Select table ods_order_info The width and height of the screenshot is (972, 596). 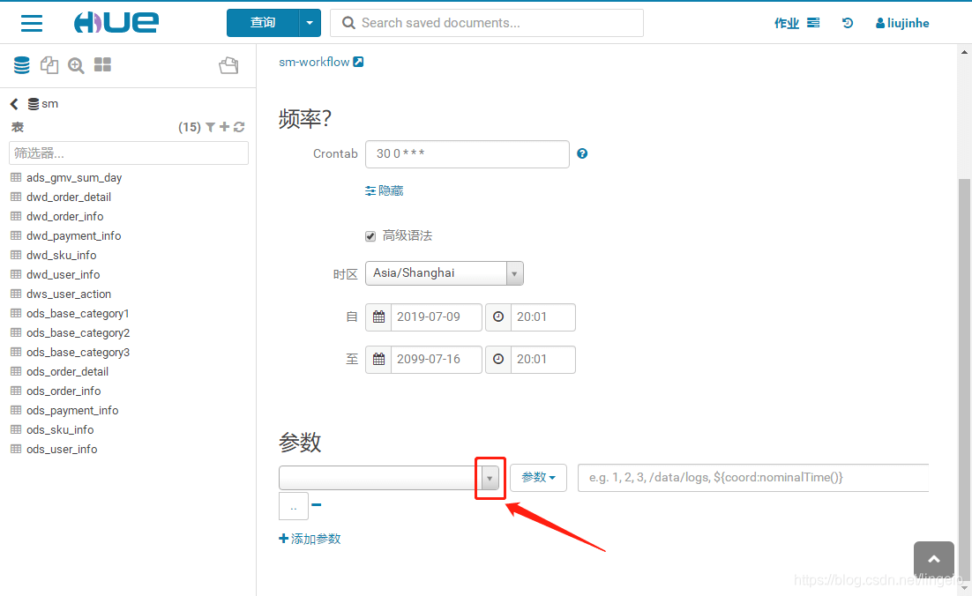pyautogui.click(x=64, y=391)
